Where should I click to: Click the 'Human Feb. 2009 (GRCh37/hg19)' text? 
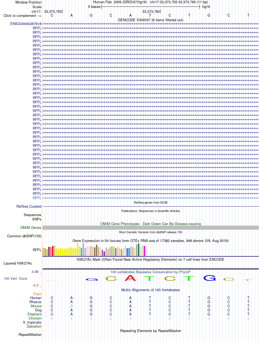coord(120,2)
